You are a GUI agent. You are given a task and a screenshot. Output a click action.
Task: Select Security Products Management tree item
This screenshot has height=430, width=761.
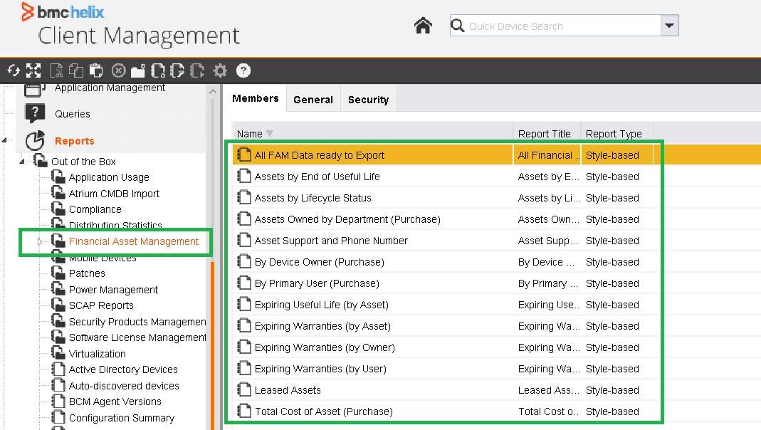pos(137,322)
